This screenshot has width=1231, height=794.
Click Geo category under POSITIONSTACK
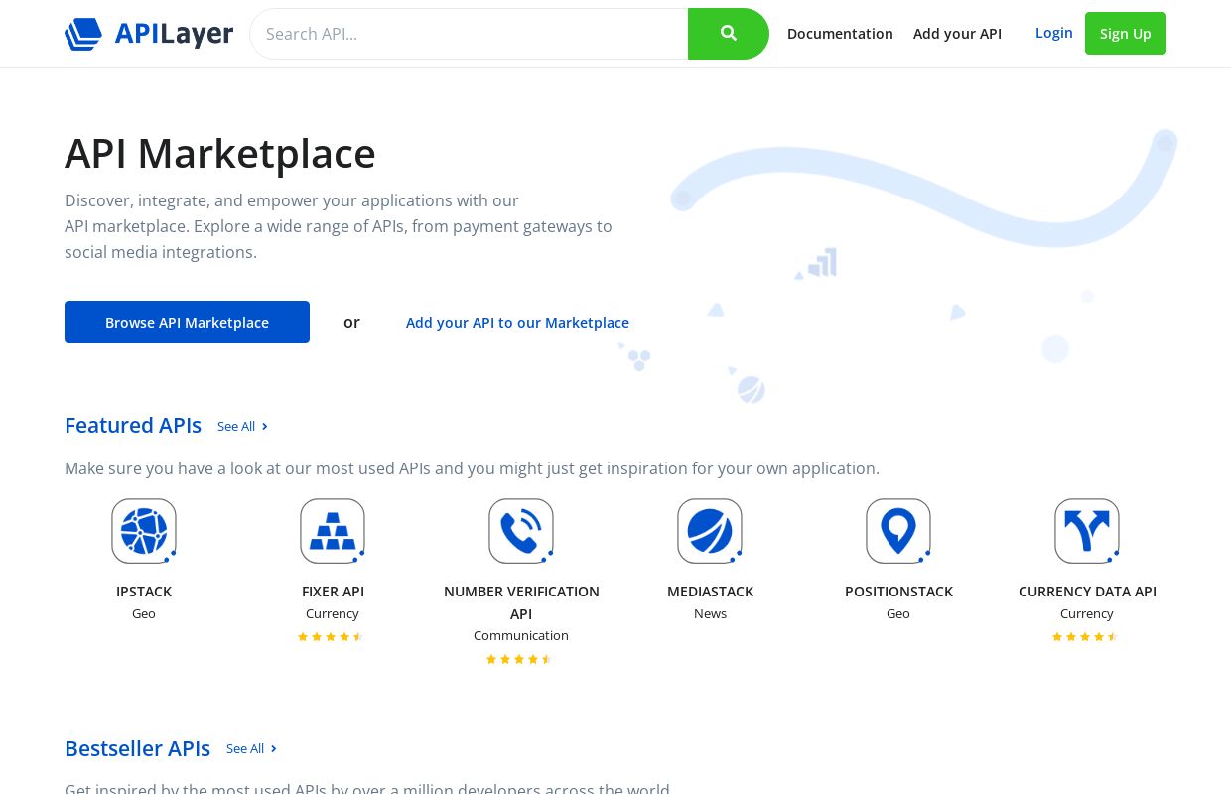(x=898, y=613)
